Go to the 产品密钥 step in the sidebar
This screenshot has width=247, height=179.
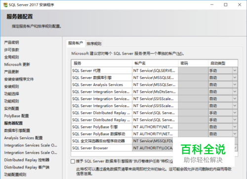[x=11, y=42]
